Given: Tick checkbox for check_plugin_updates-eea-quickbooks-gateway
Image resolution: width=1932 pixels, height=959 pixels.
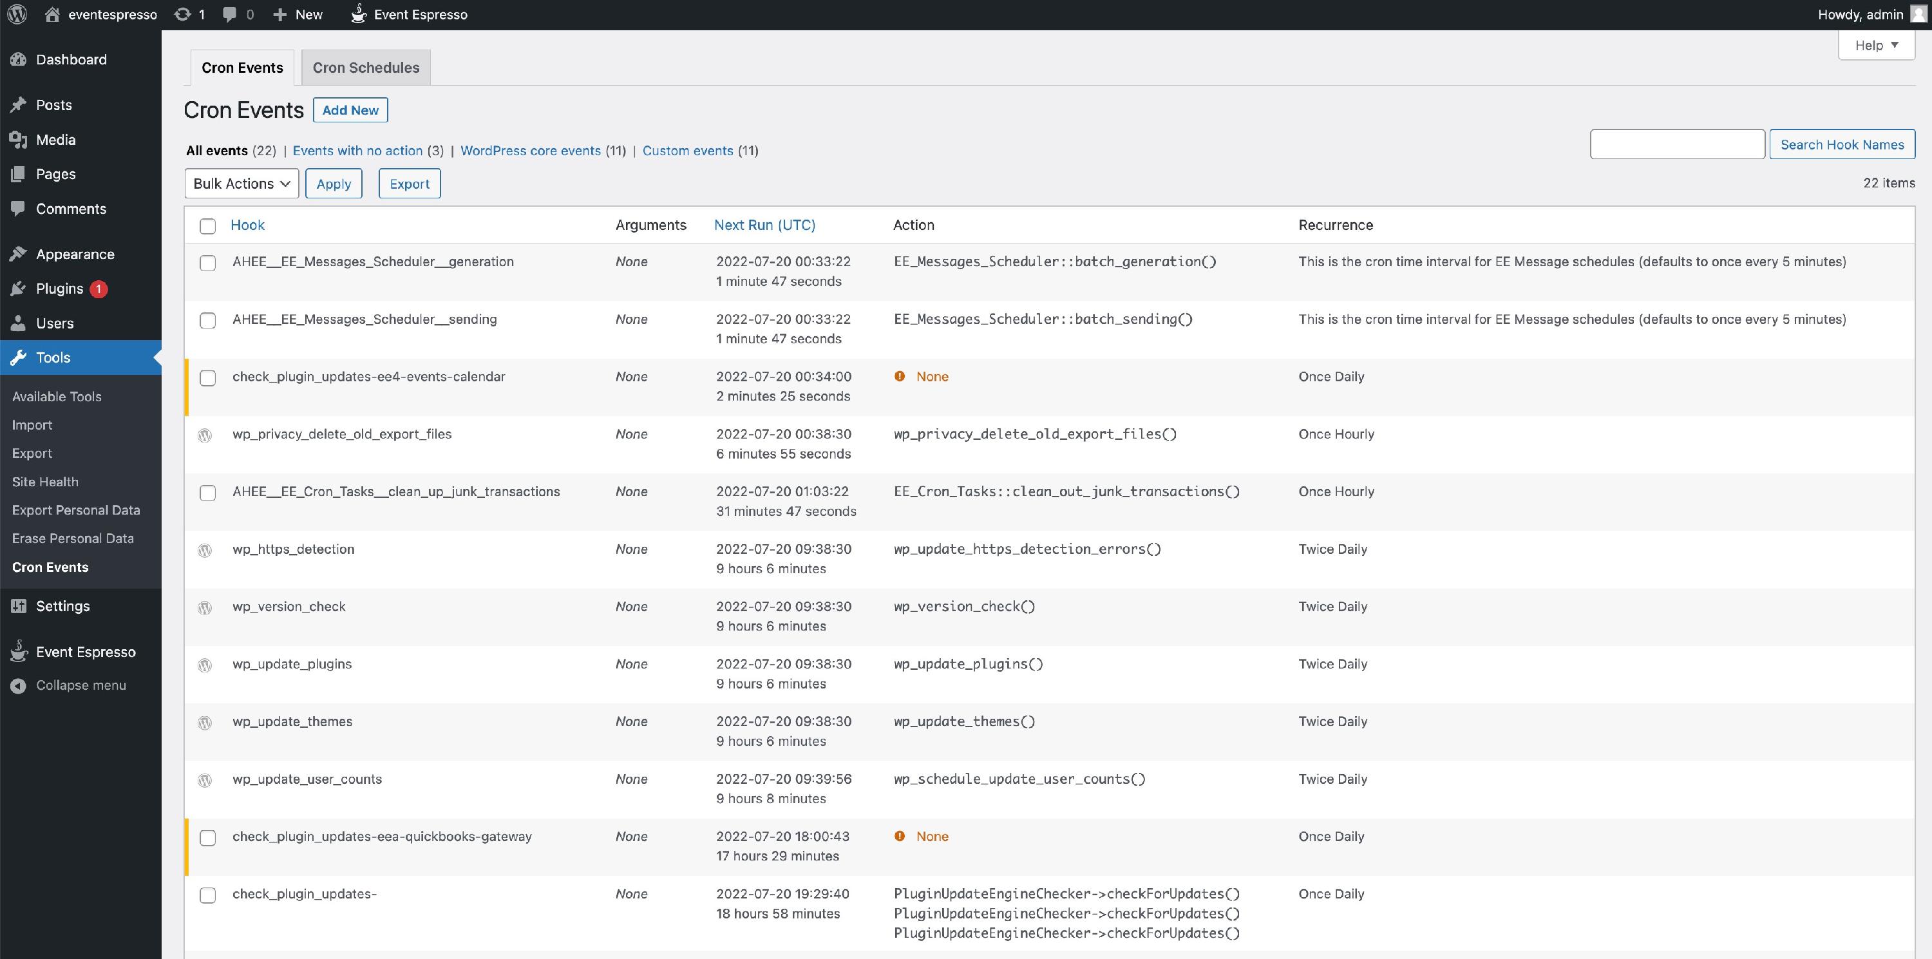Looking at the screenshot, I should [208, 837].
